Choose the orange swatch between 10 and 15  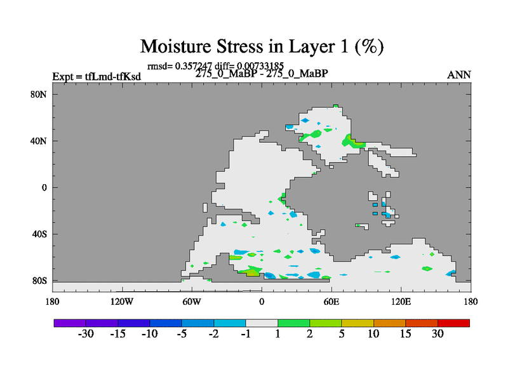tap(389, 323)
